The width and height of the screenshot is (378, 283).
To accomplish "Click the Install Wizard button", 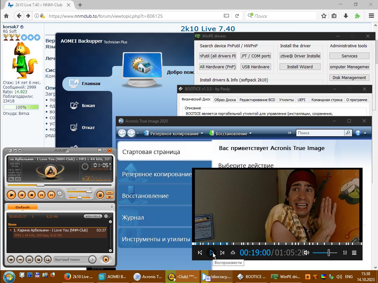I will (x=300, y=67).
